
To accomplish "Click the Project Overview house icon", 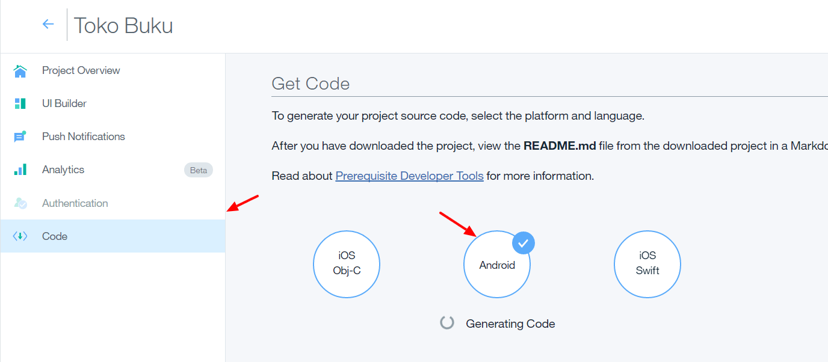I will (x=20, y=71).
